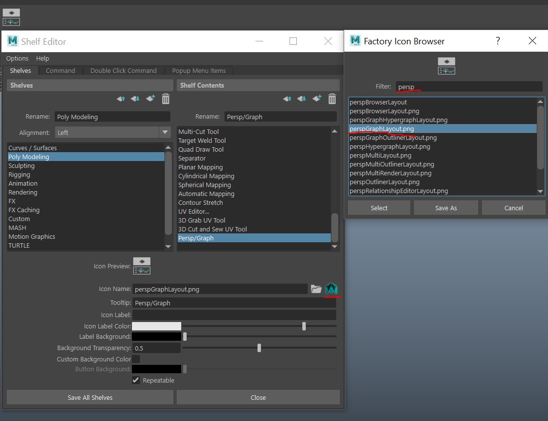Click the empty Icon Label field
The width and height of the screenshot is (548, 421).
(234, 315)
